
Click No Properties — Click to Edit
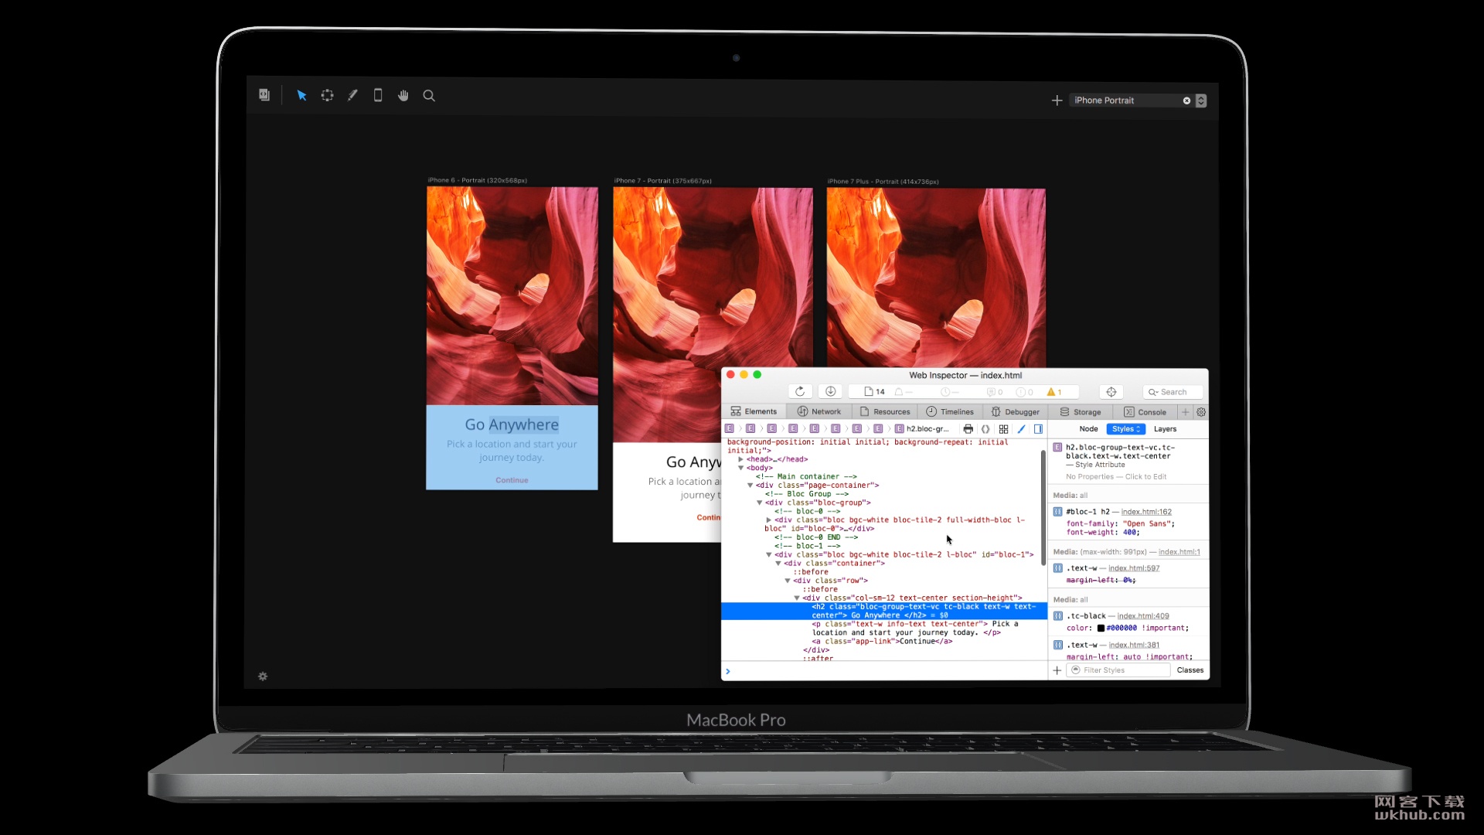pyautogui.click(x=1116, y=477)
